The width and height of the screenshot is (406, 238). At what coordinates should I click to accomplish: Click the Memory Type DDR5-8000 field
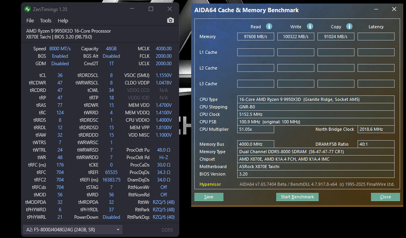316,152
